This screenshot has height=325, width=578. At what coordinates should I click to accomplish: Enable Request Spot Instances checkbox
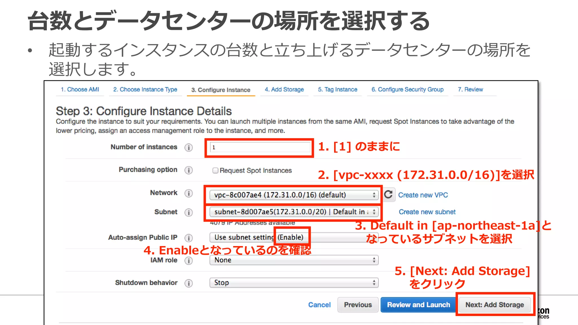click(215, 170)
